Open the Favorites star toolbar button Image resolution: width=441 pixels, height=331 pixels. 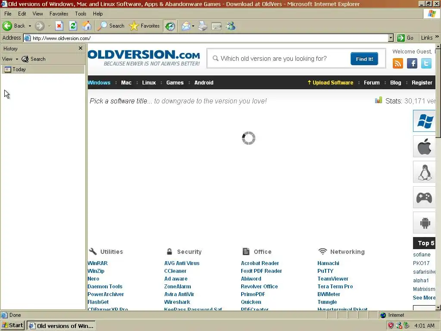[x=144, y=26]
